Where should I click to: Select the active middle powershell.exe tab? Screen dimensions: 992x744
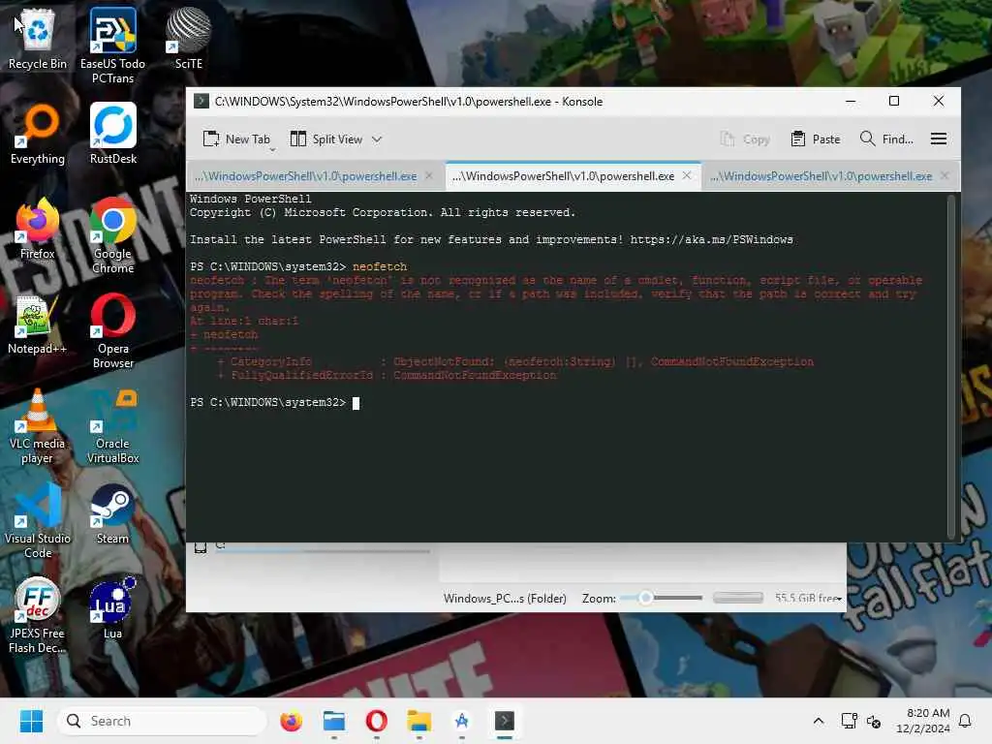pos(563,176)
